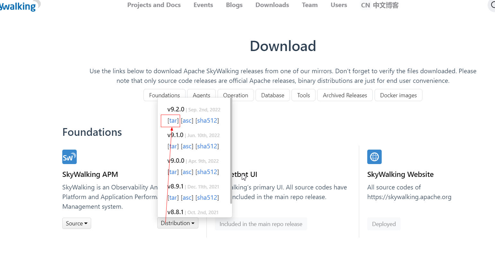
Task: Click the Deployed button
Action: 384,224
